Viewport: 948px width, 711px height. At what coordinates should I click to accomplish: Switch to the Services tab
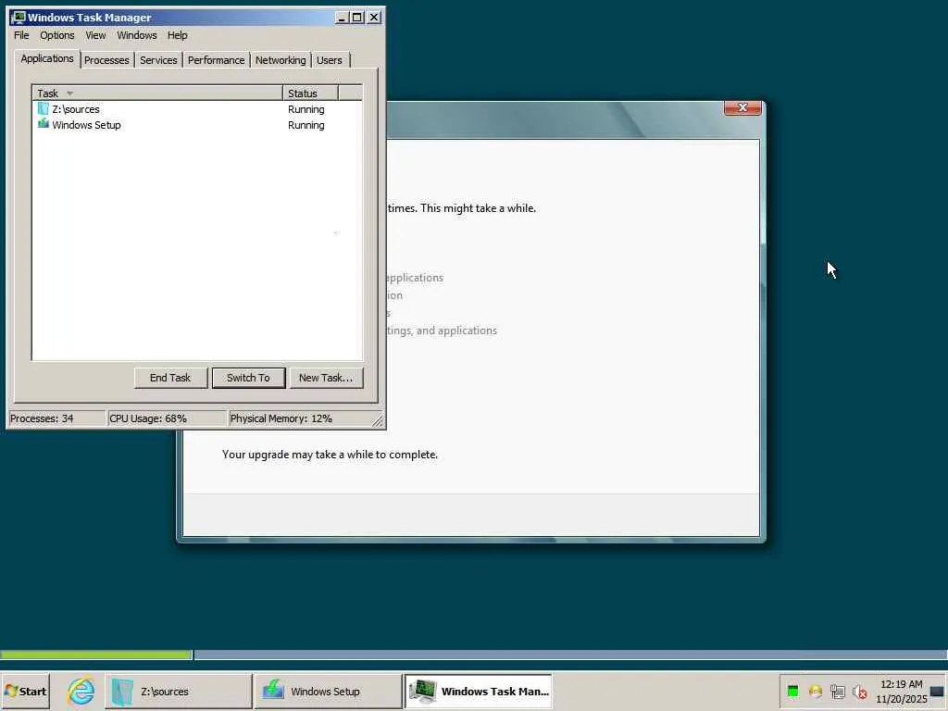pyautogui.click(x=158, y=60)
